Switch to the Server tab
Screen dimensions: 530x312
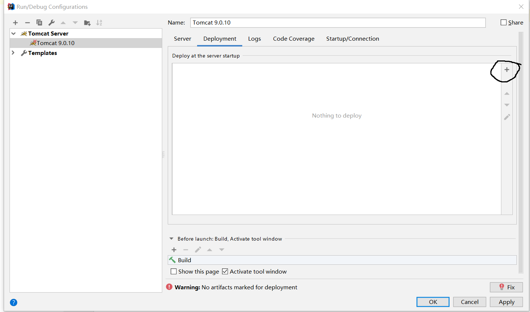tap(182, 39)
